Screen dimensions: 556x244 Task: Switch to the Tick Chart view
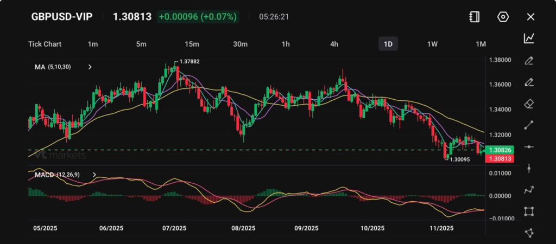tap(45, 44)
